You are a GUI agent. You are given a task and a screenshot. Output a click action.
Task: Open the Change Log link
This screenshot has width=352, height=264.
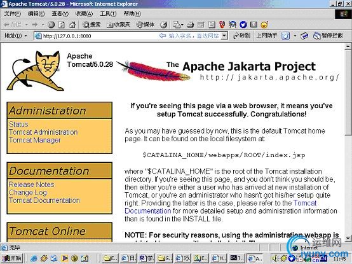point(28,193)
